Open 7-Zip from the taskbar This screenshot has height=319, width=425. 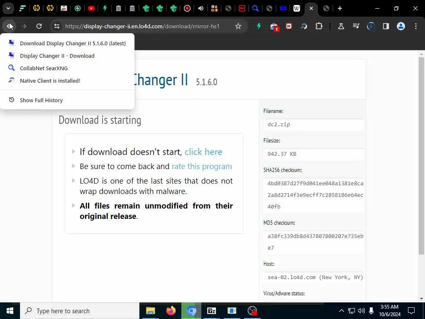(211, 311)
